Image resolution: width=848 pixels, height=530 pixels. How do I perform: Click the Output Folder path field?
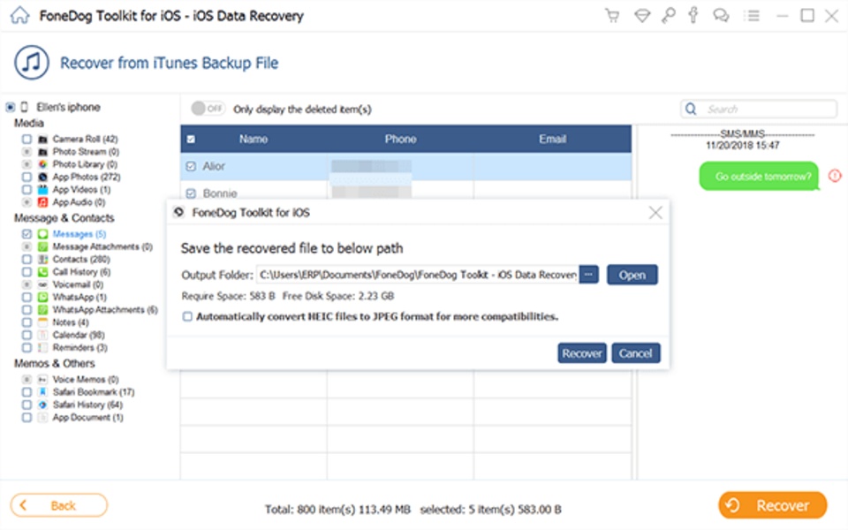(x=417, y=275)
